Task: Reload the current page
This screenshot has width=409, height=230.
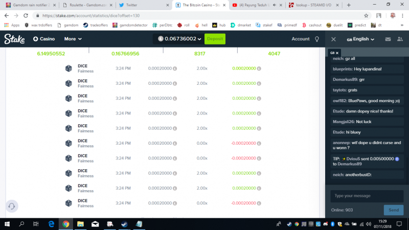Action: [26, 16]
